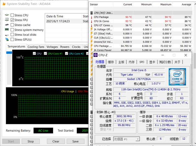Click the green memory module icon
The width and height of the screenshot is (196, 146).
7,29
